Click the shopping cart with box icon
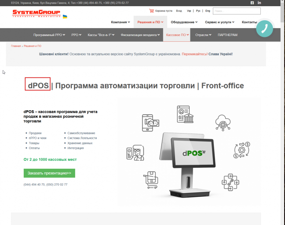Screen dimensions: 285x225 pyautogui.click(x=151, y=180)
